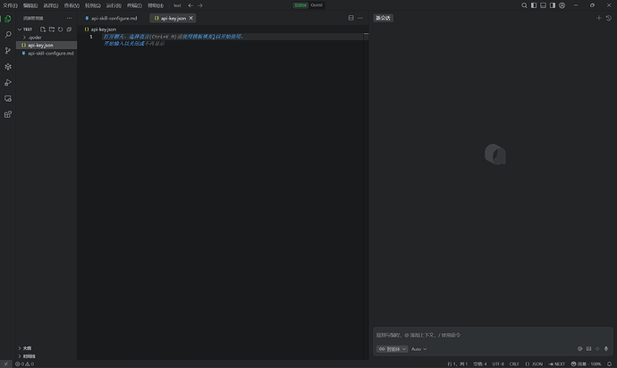Open the Source Control view
The width and height of the screenshot is (617, 368).
tap(8, 50)
